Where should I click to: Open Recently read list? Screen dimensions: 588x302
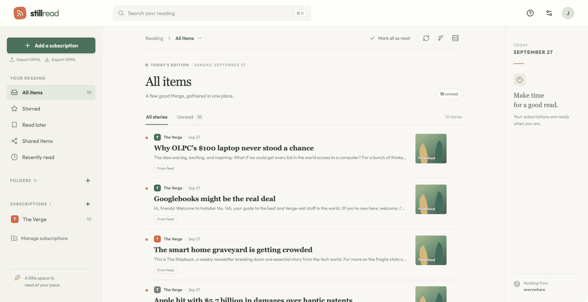pos(51,157)
